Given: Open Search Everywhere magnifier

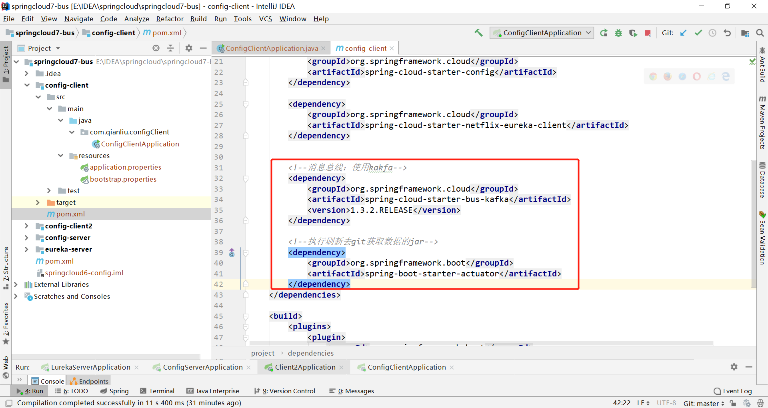Looking at the screenshot, I should [x=760, y=33].
